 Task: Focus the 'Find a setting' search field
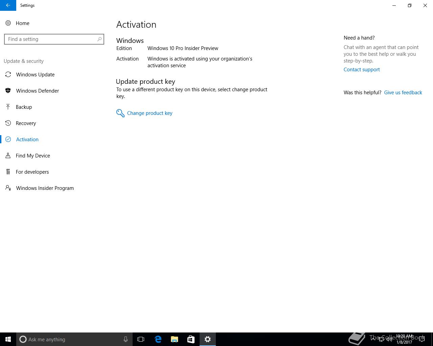tap(54, 39)
